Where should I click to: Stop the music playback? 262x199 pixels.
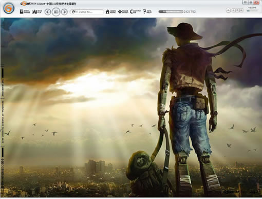pyautogui.click(x=237, y=10)
